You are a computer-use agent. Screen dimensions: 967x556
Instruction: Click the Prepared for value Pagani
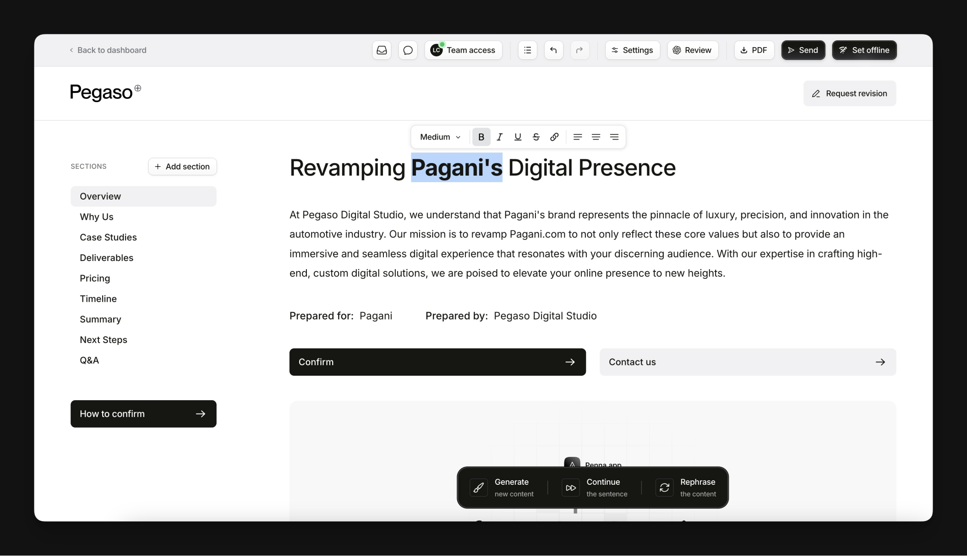[376, 316]
